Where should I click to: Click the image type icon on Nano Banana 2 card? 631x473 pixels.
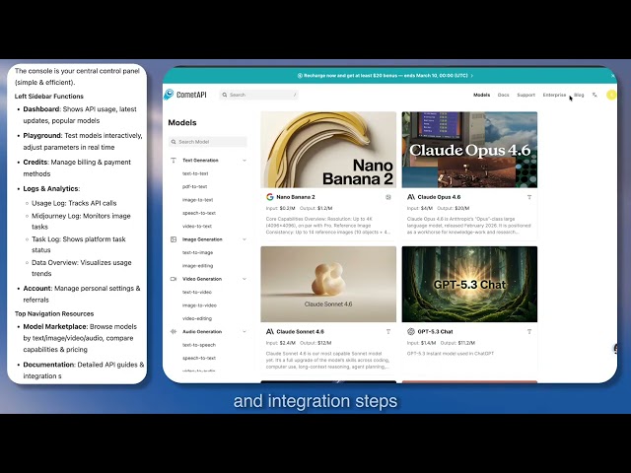(x=388, y=197)
